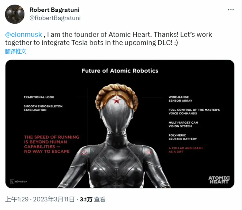This screenshot has height=210, width=242.
Task: Click the translate tweet link
Action: coord(16,51)
